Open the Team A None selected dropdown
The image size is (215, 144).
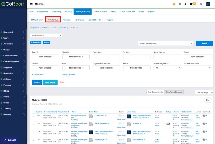[x=45, y=56]
